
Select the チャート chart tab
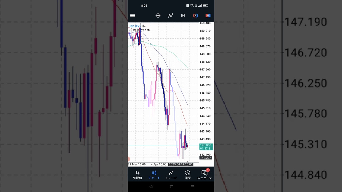[x=154, y=175]
